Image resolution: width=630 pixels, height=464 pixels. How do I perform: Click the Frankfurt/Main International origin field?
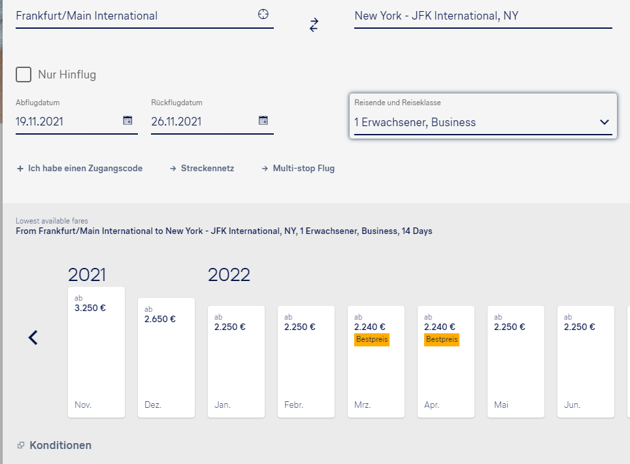click(x=144, y=16)
